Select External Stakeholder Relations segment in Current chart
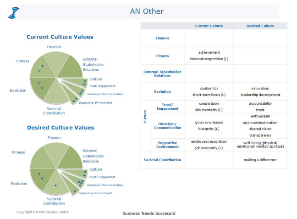297x219 pixels. coord(71,67)
